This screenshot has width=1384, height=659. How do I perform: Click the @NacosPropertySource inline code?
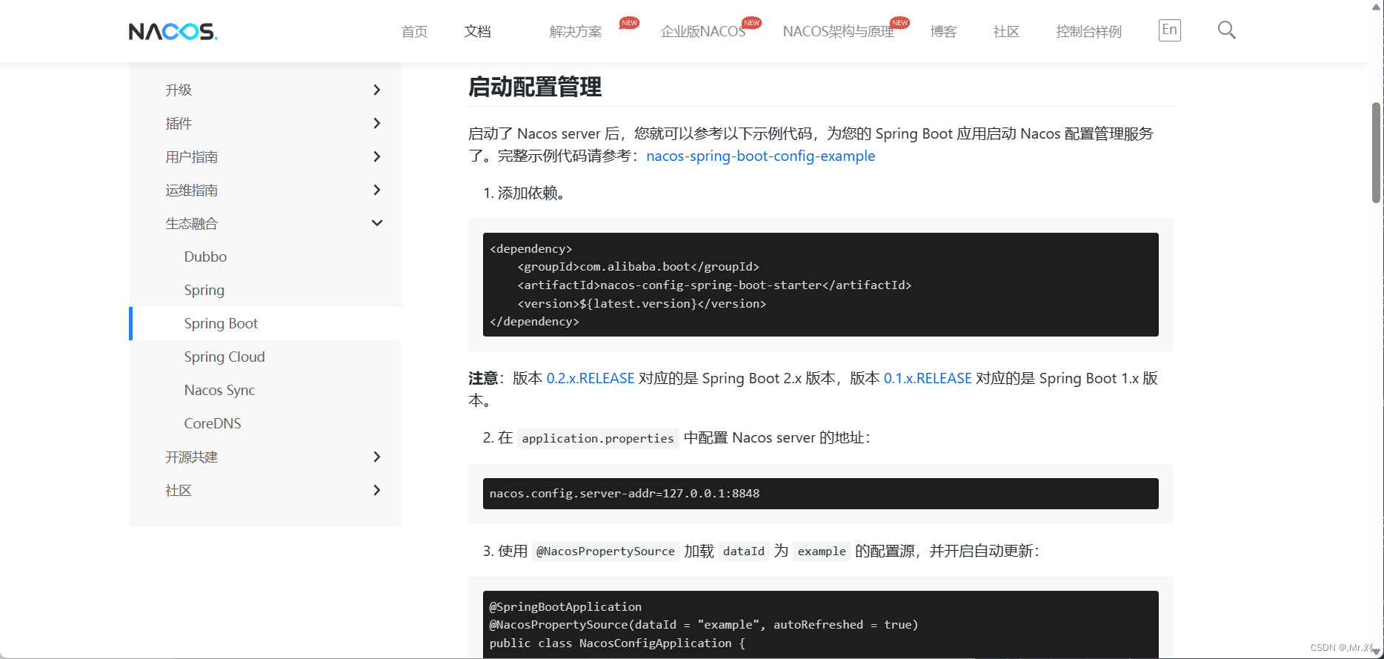point(605,551)
